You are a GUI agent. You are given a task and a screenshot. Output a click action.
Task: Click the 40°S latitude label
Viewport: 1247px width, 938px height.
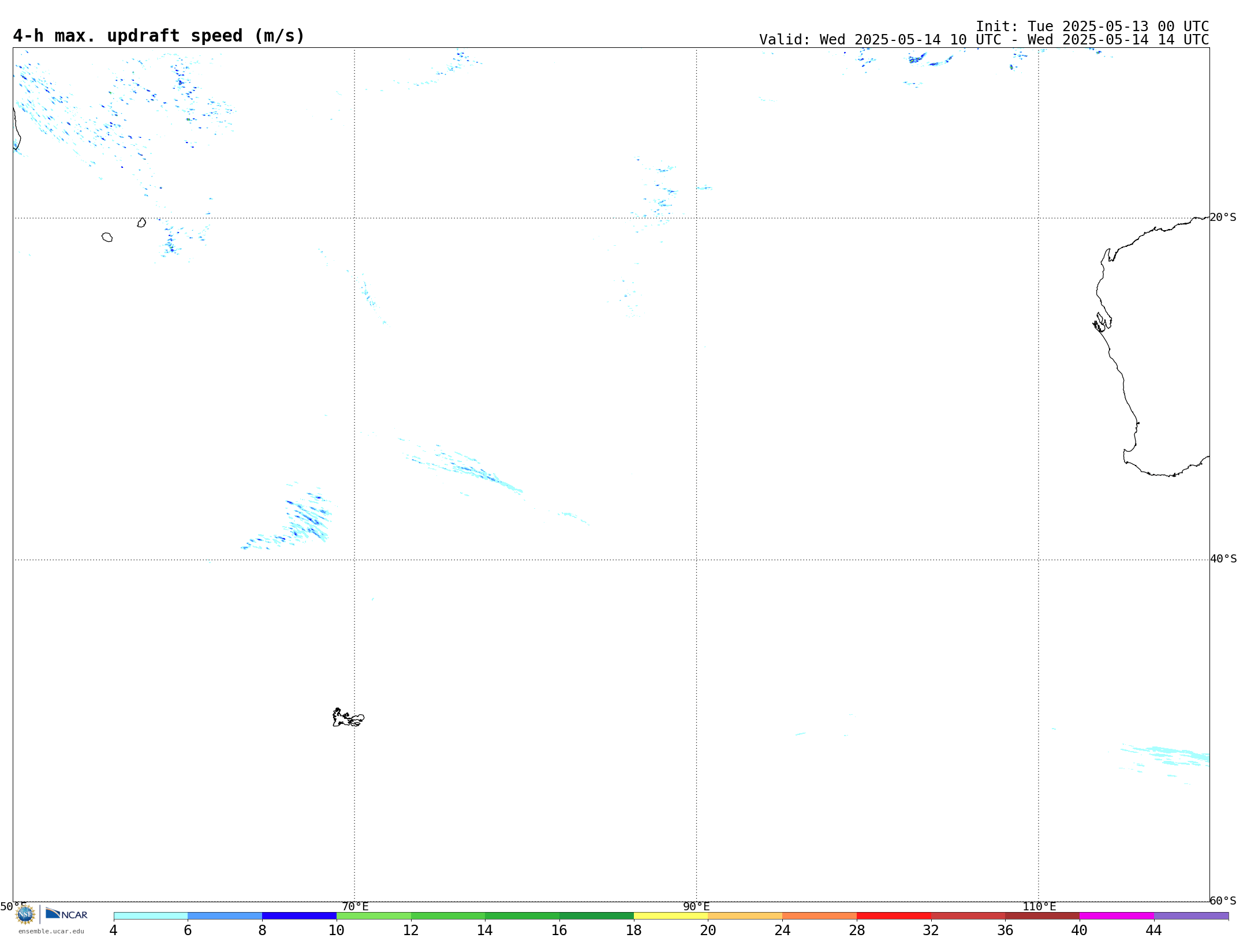tap(1223, 559)
